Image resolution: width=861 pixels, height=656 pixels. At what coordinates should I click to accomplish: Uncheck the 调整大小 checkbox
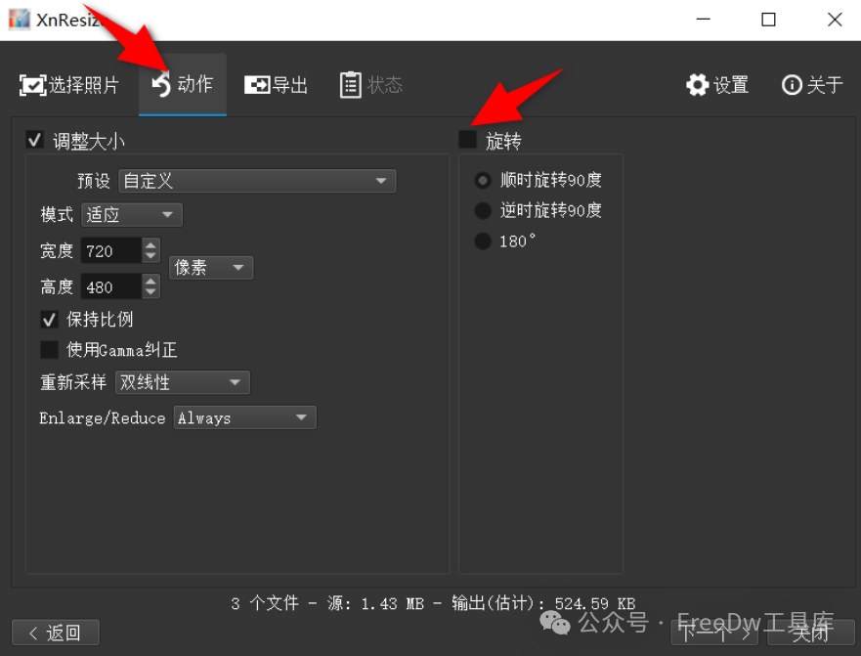pos(35,140)
